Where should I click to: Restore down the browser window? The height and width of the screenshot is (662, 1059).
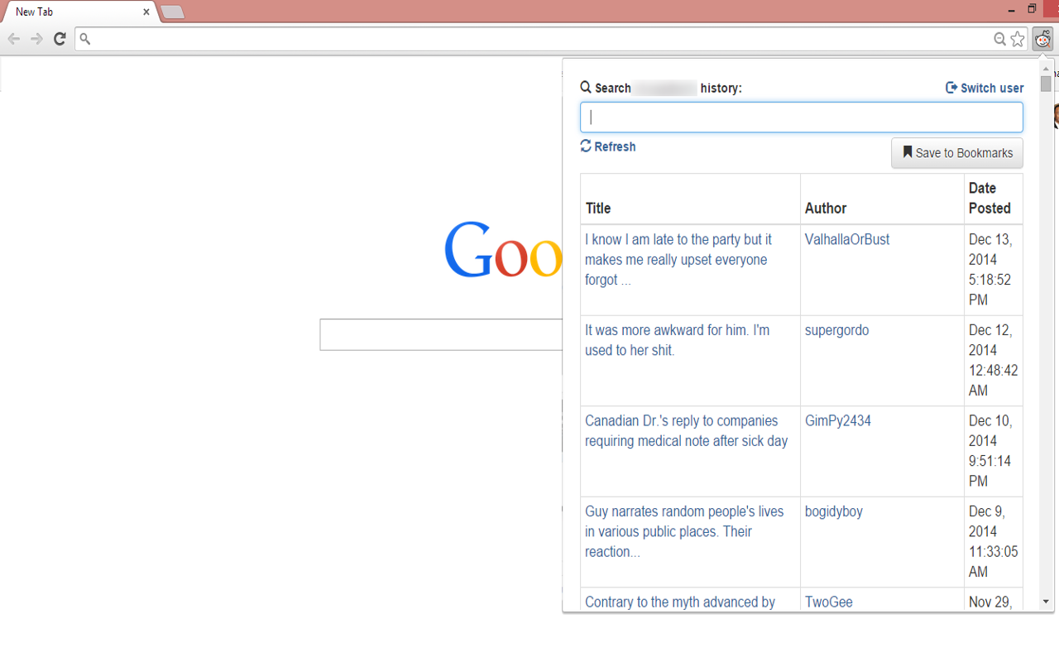pos(1032,10)
